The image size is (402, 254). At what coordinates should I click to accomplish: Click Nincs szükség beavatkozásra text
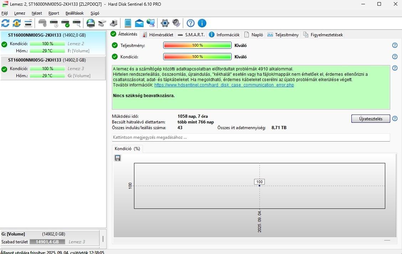click(x=144, y=96)
